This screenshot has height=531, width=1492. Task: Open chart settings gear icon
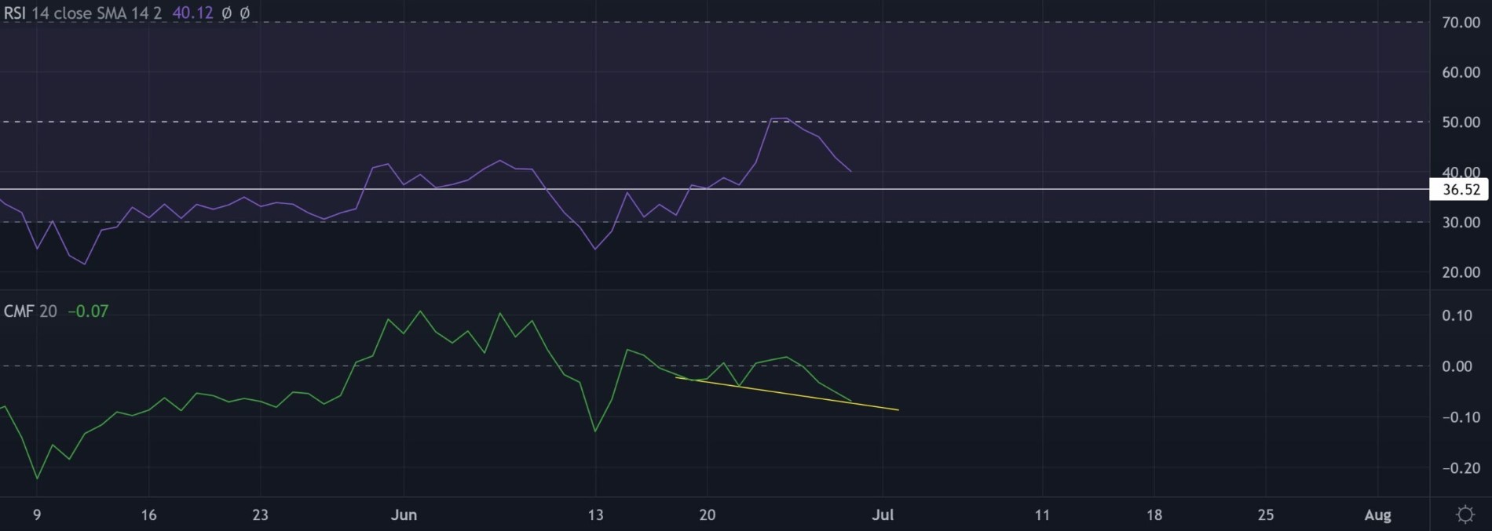(1465, 515)
